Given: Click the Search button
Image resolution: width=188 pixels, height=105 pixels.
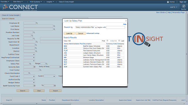Looking at the screenshot, I should coord(23,91).
